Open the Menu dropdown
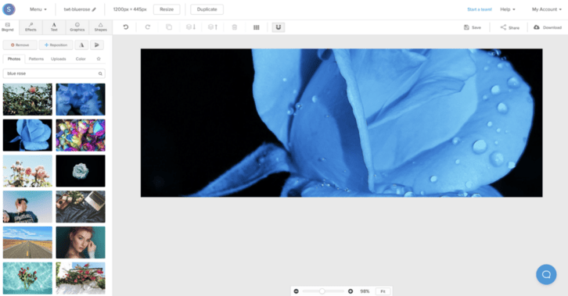Screen dimensions: 568x296 pyautogui.click(x=38, y=9)
